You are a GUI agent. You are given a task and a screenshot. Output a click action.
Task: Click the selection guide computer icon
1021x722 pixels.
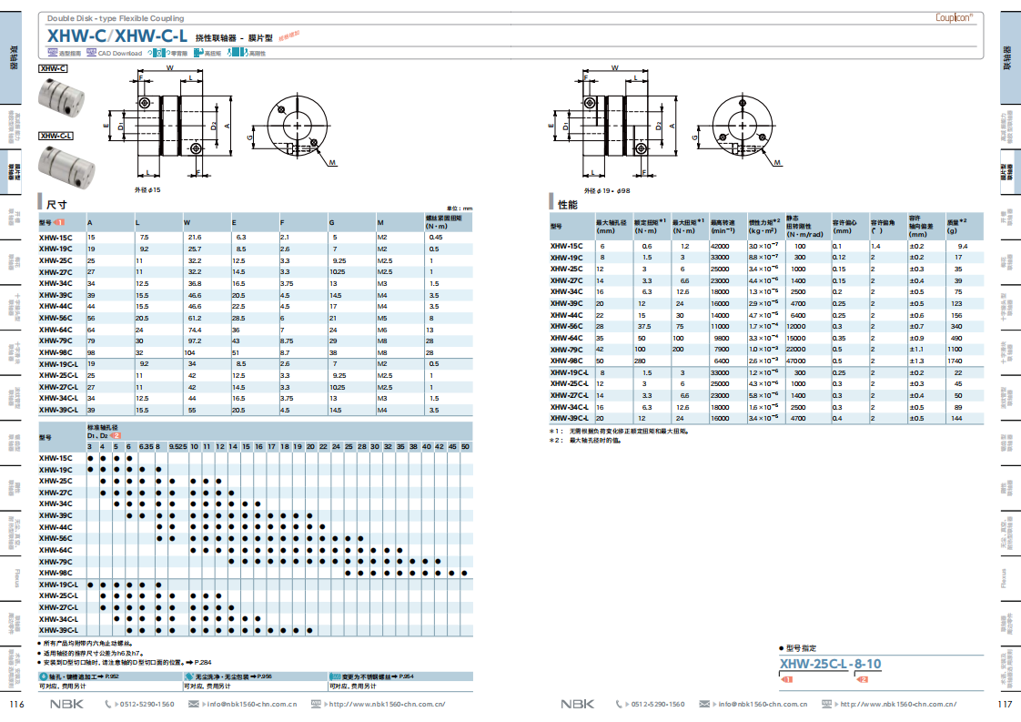point(52,53)
